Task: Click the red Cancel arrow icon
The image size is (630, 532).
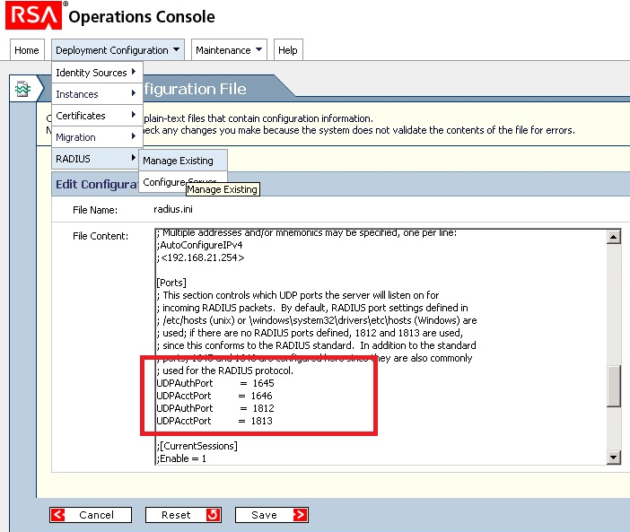Action: tap(57, 515)
